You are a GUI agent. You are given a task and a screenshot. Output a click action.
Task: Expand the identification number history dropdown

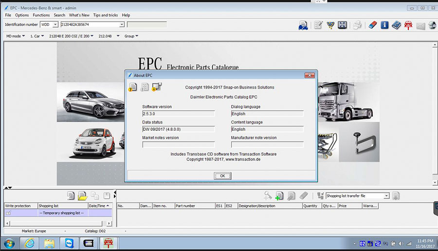[x=122, y=25]
